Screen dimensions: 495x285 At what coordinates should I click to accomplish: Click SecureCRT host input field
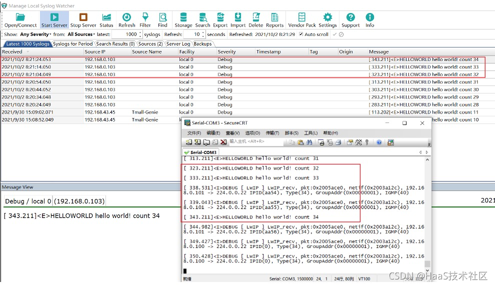tap(255, 141)
